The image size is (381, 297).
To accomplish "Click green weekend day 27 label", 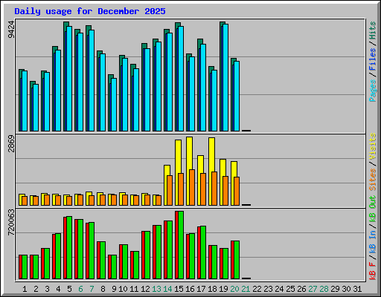I will click(313, 289).
